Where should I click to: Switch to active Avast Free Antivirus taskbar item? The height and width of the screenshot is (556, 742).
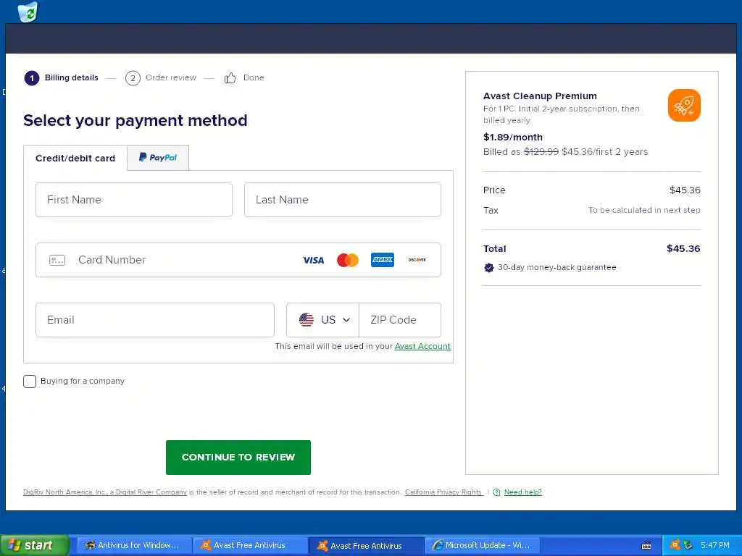point(367,546)
